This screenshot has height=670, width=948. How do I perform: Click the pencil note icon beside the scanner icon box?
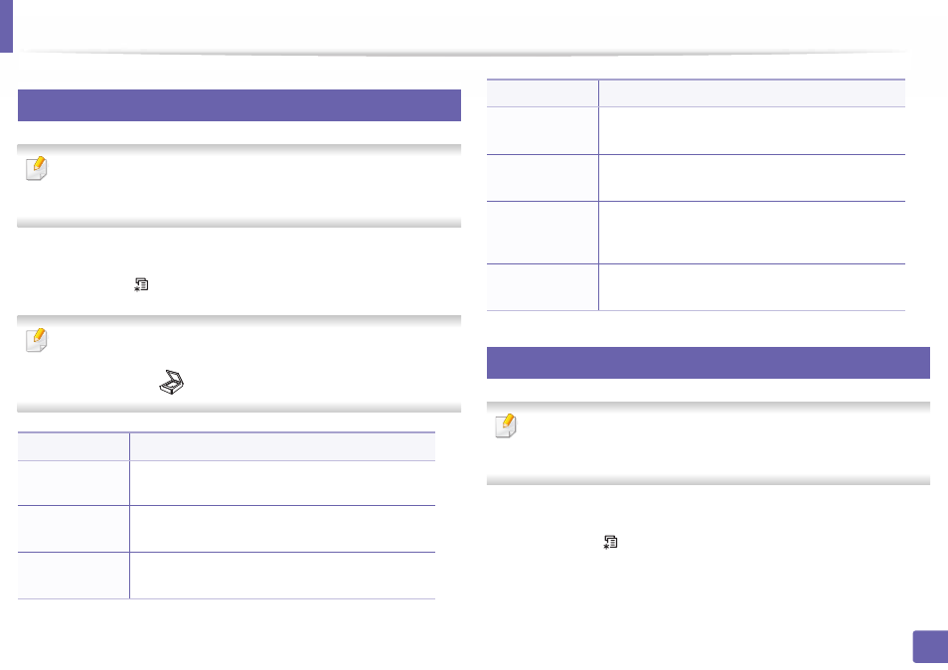37,340
